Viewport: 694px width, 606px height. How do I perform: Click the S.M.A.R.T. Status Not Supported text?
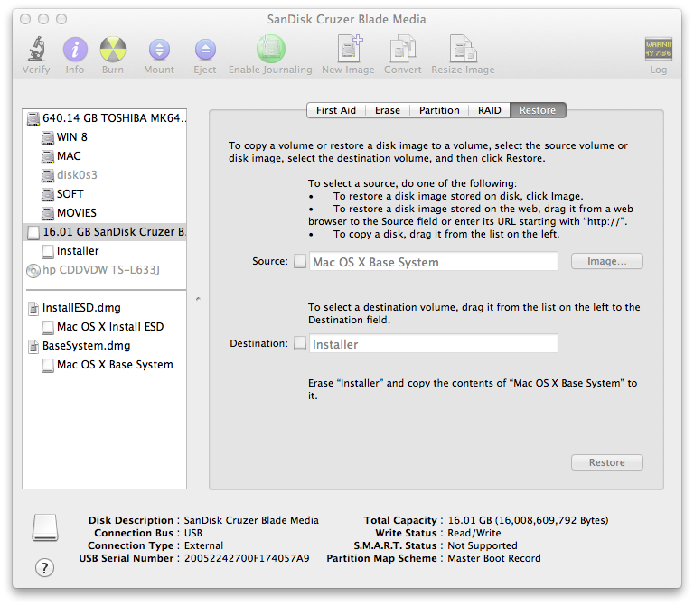pos(483,545)
